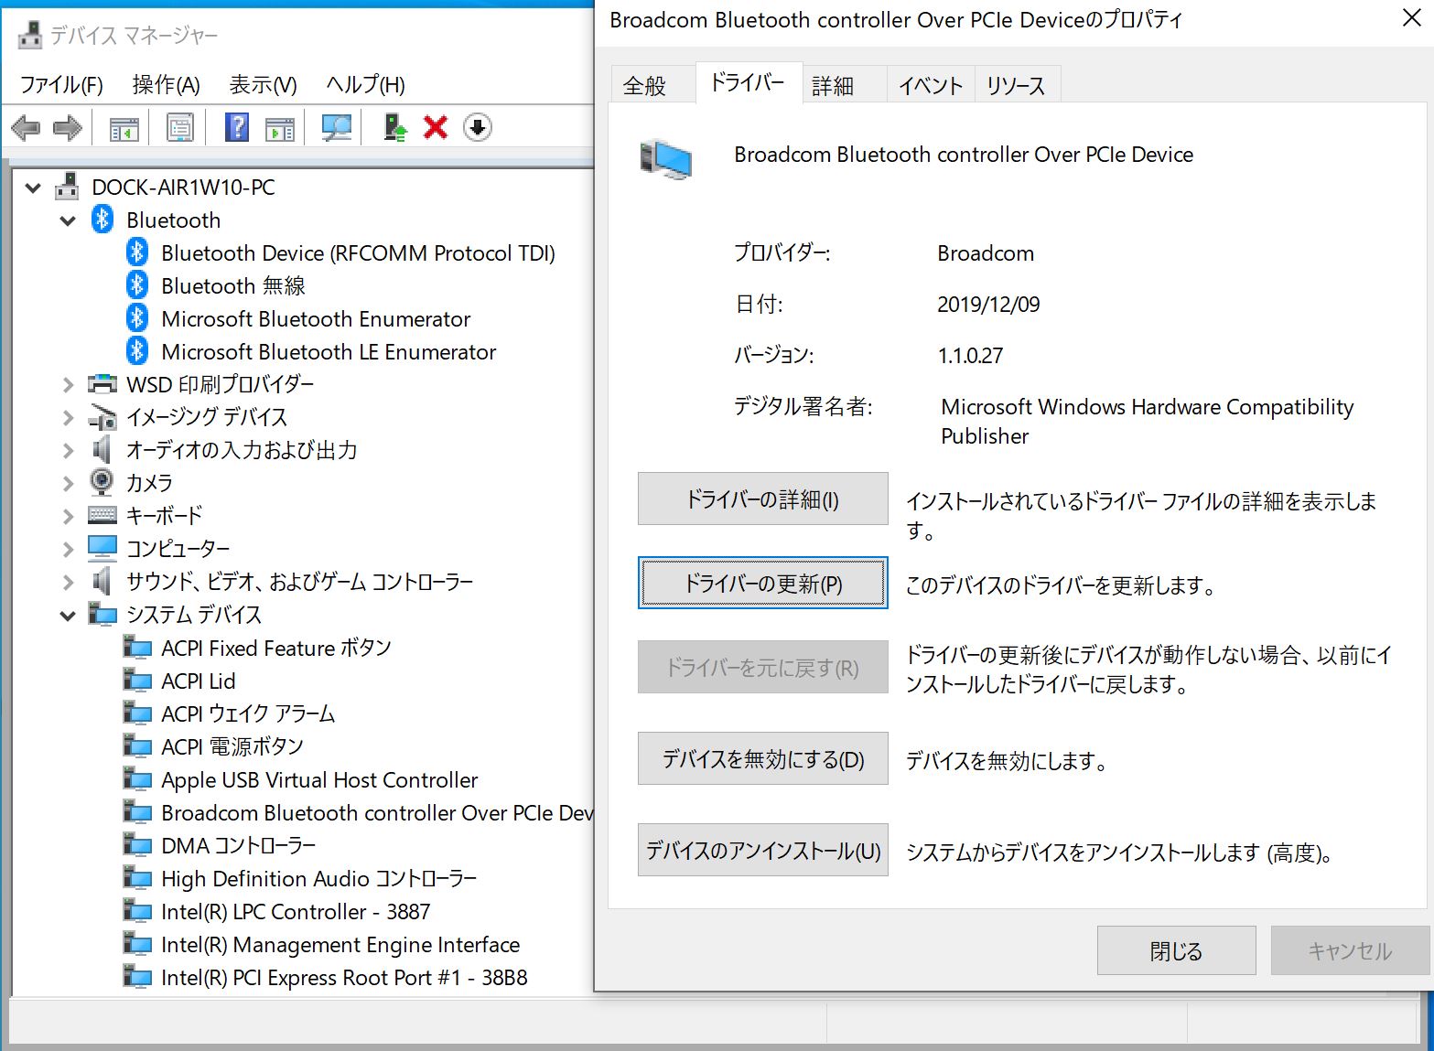
Task: Select the ACPI Lid device
Action: pyautogui.click(x=199, y=681)
